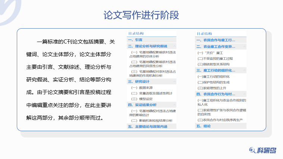
Task: Collapse the 四、实证结果分析 section chevron
Action: pos(174,105)
